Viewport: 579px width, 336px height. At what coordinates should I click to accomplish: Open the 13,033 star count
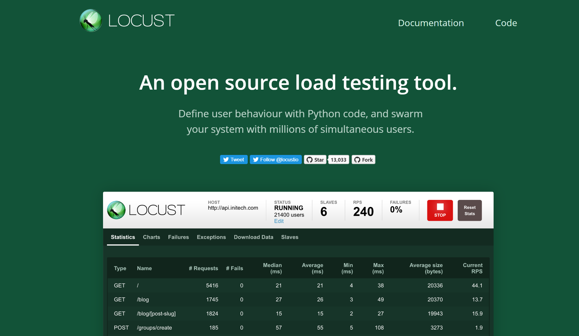coord(339,159)
